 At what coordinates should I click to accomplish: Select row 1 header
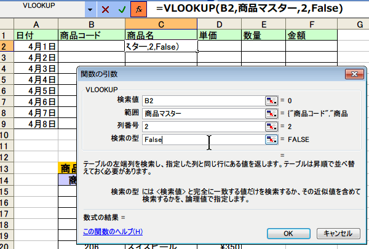pyautogui.click(x=7, y=35)
